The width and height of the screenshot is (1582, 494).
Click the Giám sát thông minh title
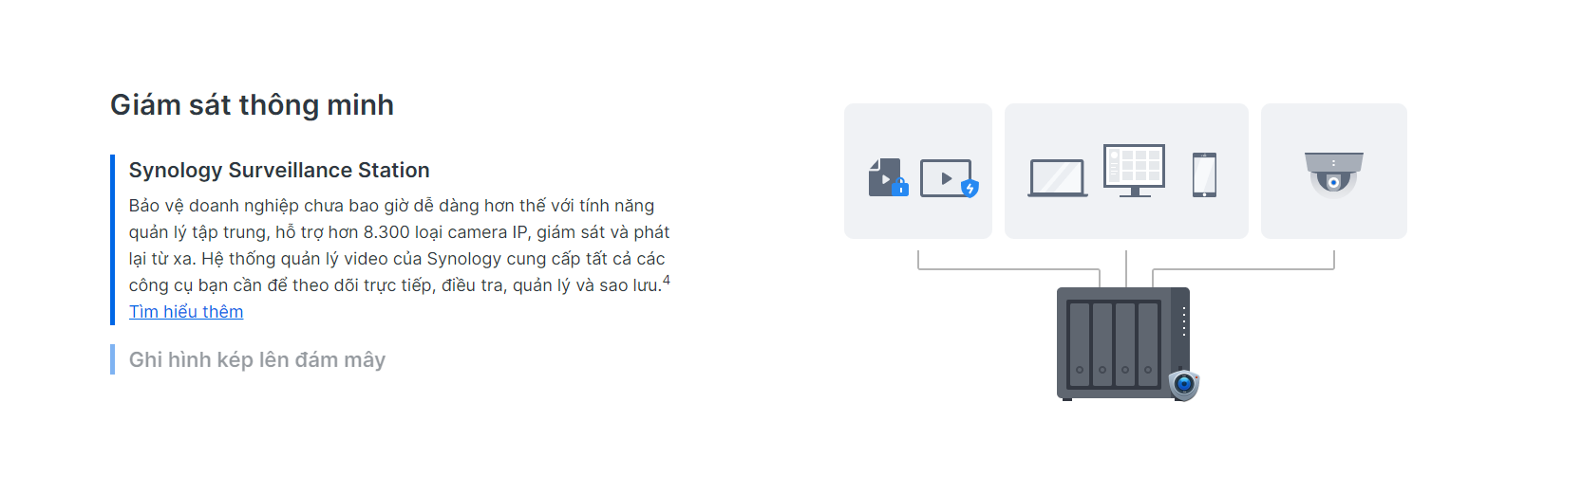pos(252,104)
